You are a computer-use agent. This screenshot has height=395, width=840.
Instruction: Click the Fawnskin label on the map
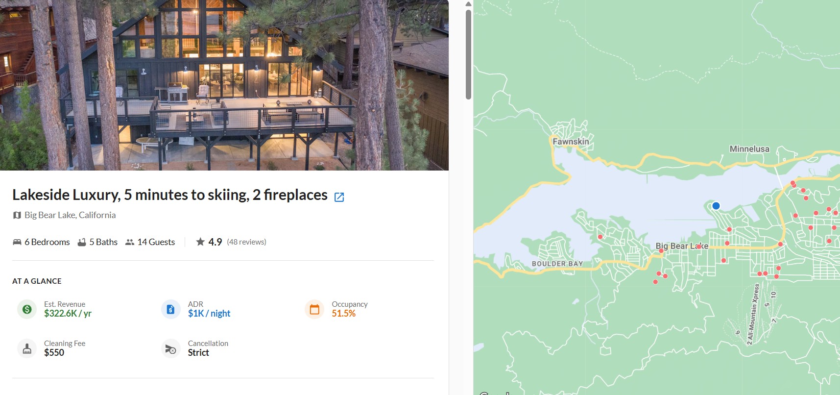point(571,142)
